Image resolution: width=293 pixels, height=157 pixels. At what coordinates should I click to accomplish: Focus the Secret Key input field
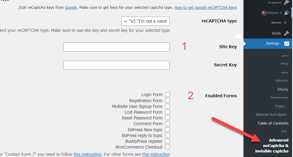tap(116, 65)
